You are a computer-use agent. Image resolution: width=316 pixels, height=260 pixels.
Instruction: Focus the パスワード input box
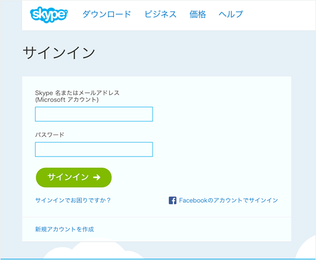tap(94, 149)
